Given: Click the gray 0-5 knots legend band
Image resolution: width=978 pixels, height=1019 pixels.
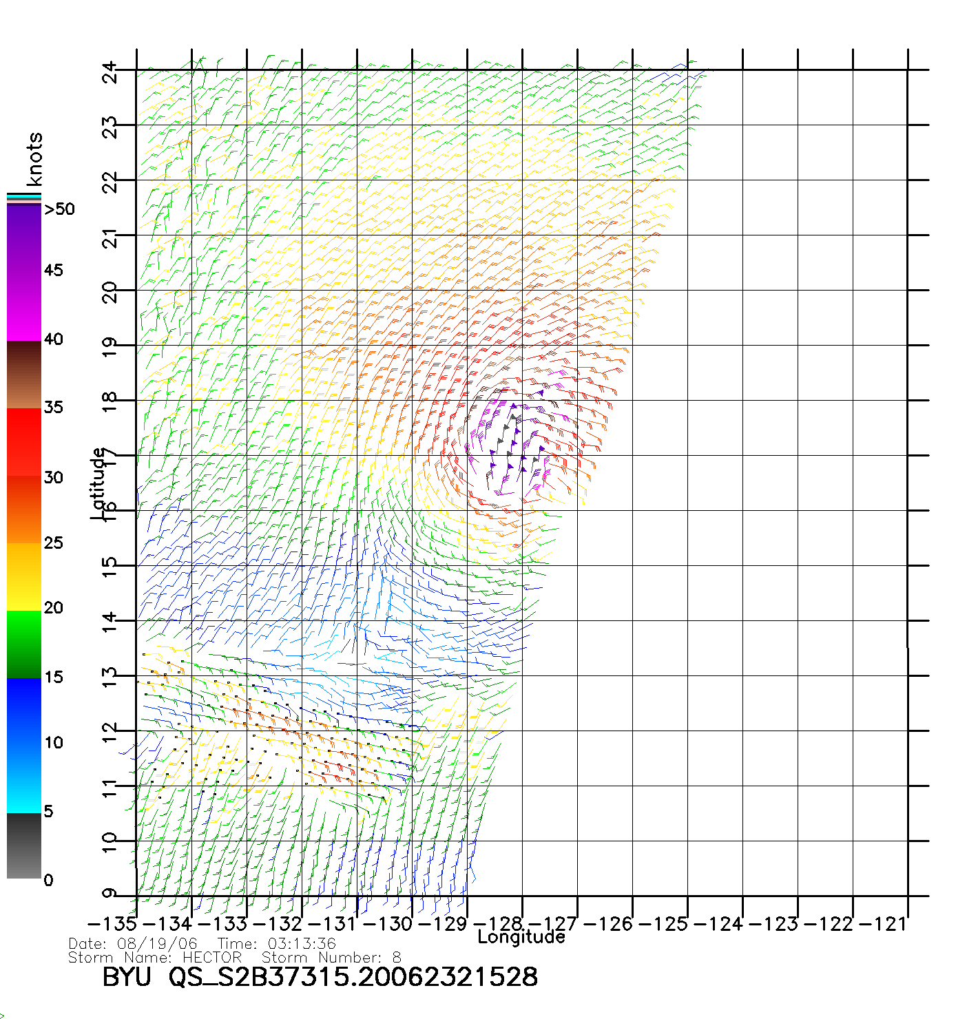Looking at the screenshot, I should coord(24,845).
